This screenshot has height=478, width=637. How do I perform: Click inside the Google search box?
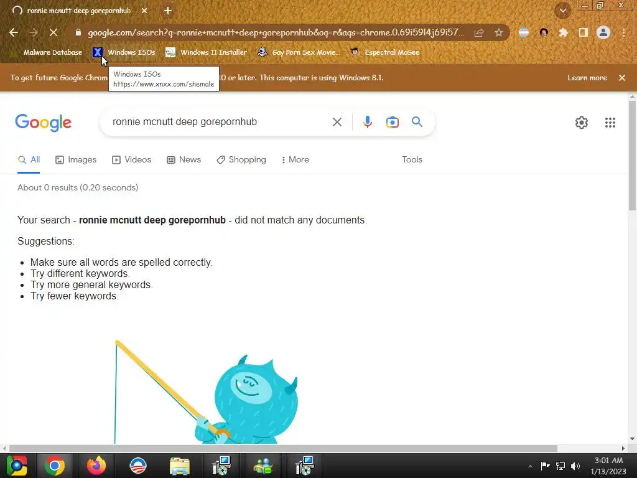pyautogui.click(x=220, y=122)
